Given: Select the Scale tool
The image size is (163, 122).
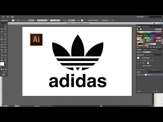Looking at the screenshot, I should 5,42.
